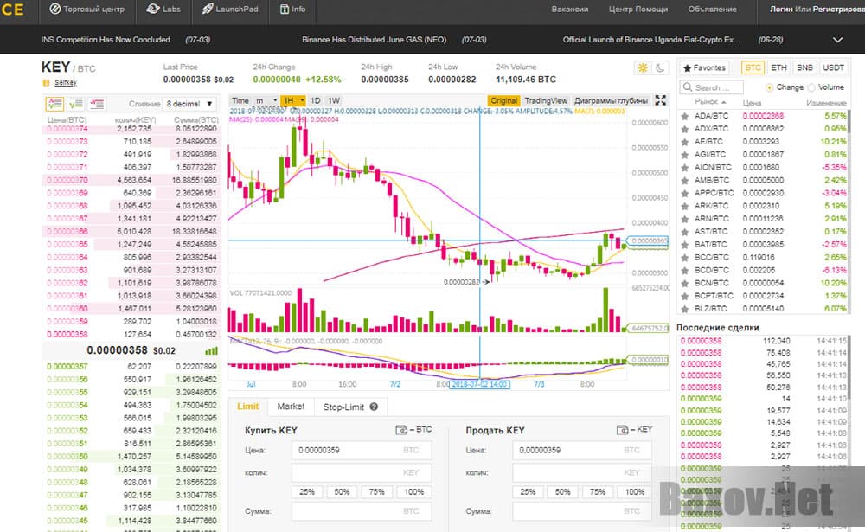Switch order book to sell orders only view
865x532 pixels.
97,103
